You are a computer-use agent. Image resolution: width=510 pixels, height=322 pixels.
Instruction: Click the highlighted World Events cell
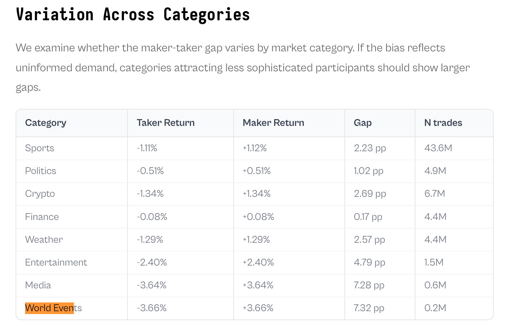pyautogui.click(x=53, y=308)
